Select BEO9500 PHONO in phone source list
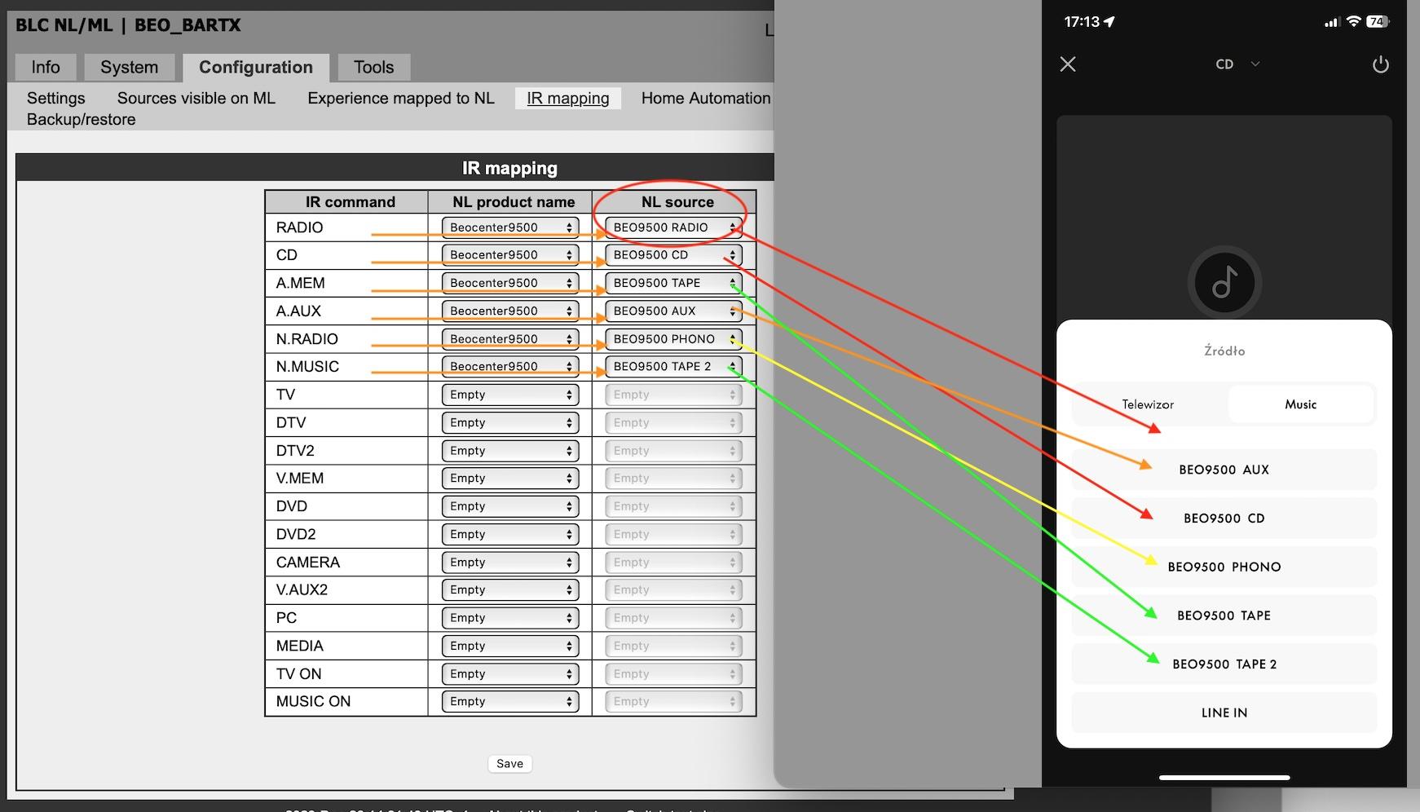This screenshot has width=1420, height=812. coord(1224,567)
